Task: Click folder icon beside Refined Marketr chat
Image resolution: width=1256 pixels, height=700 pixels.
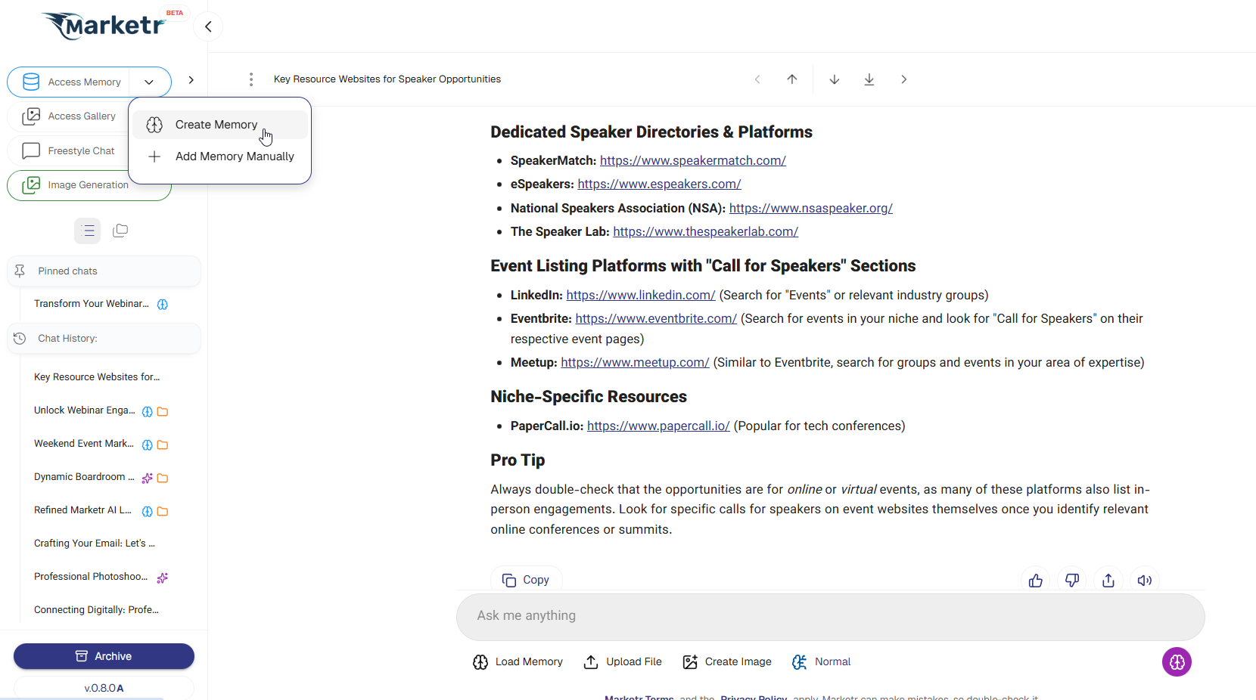Action: click(x=163, y=512)
